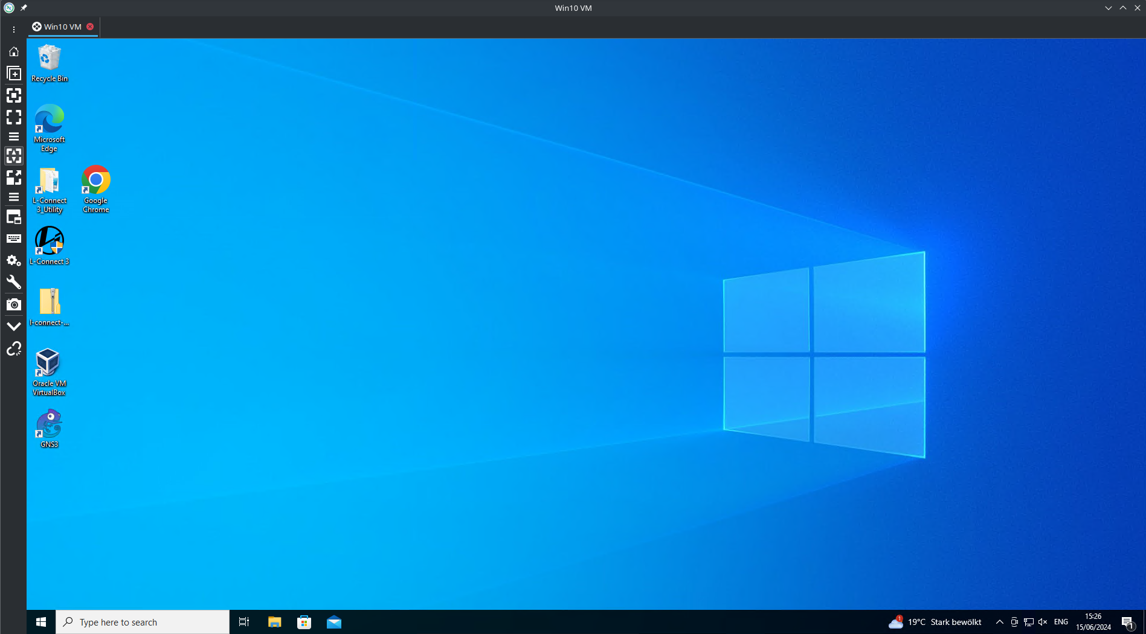Show hidden system tray icons
This screenshot has height=634, width=1146.
[1000, 622]
